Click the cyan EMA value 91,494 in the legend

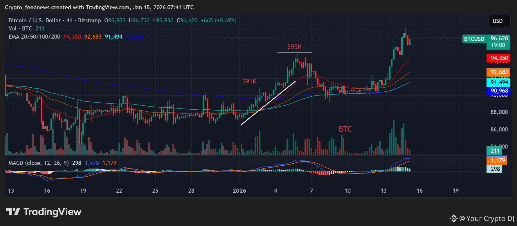[114, 37]
